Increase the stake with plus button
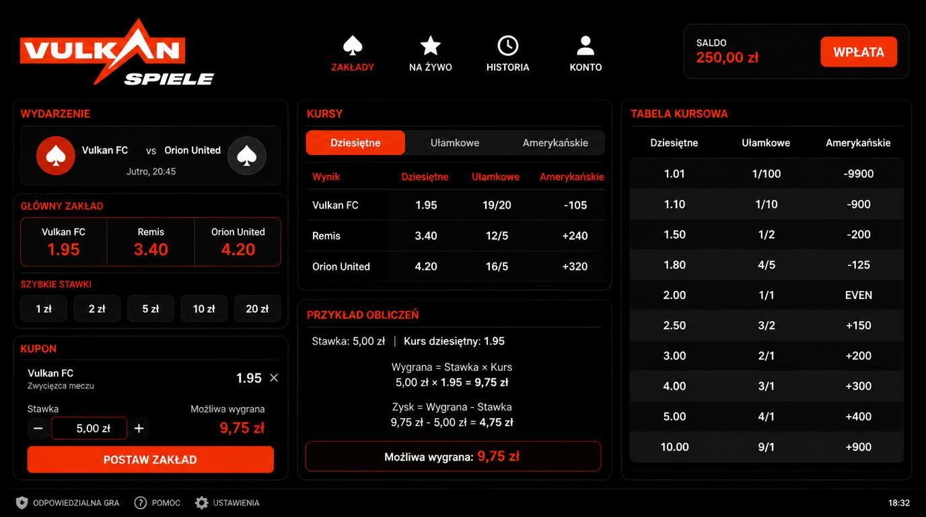The height and width of the screenshot is (517, 926). 139,428
